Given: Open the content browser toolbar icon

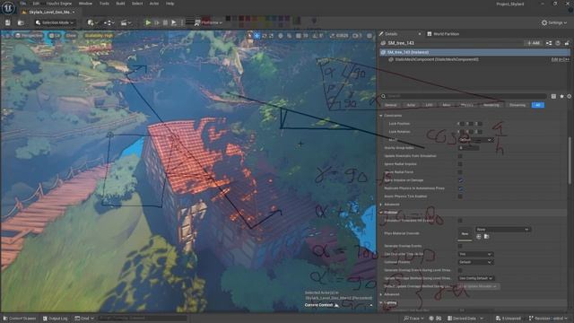Looking at the screenshot, I should pos(21,22).
